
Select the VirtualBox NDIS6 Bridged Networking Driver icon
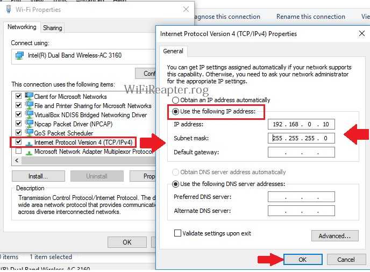(30, 115)
